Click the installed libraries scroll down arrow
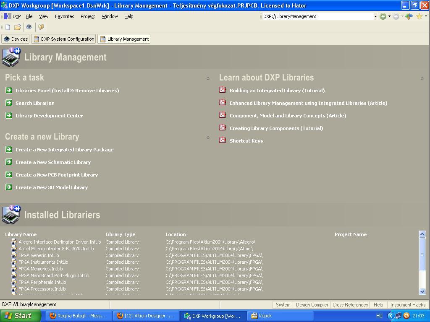430x322 pixels. point(422,291)
